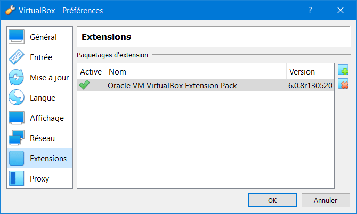Confirm with the OK button
Screen dimensions: 357x214
coord(272,200)
